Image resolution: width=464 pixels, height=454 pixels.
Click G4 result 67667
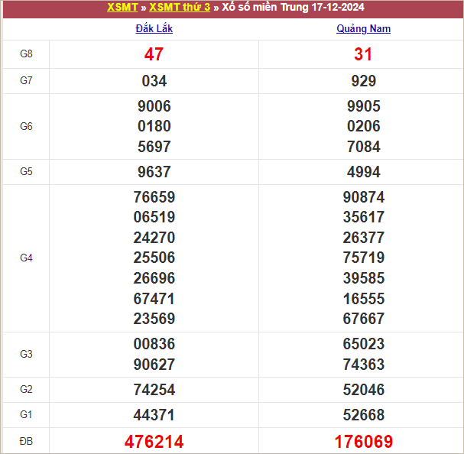click(363, 319)
